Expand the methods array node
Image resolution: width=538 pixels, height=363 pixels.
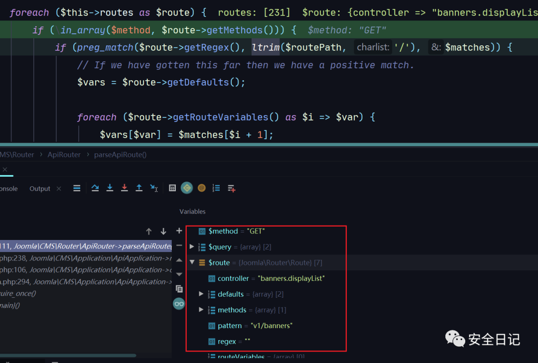coord(201,310)
